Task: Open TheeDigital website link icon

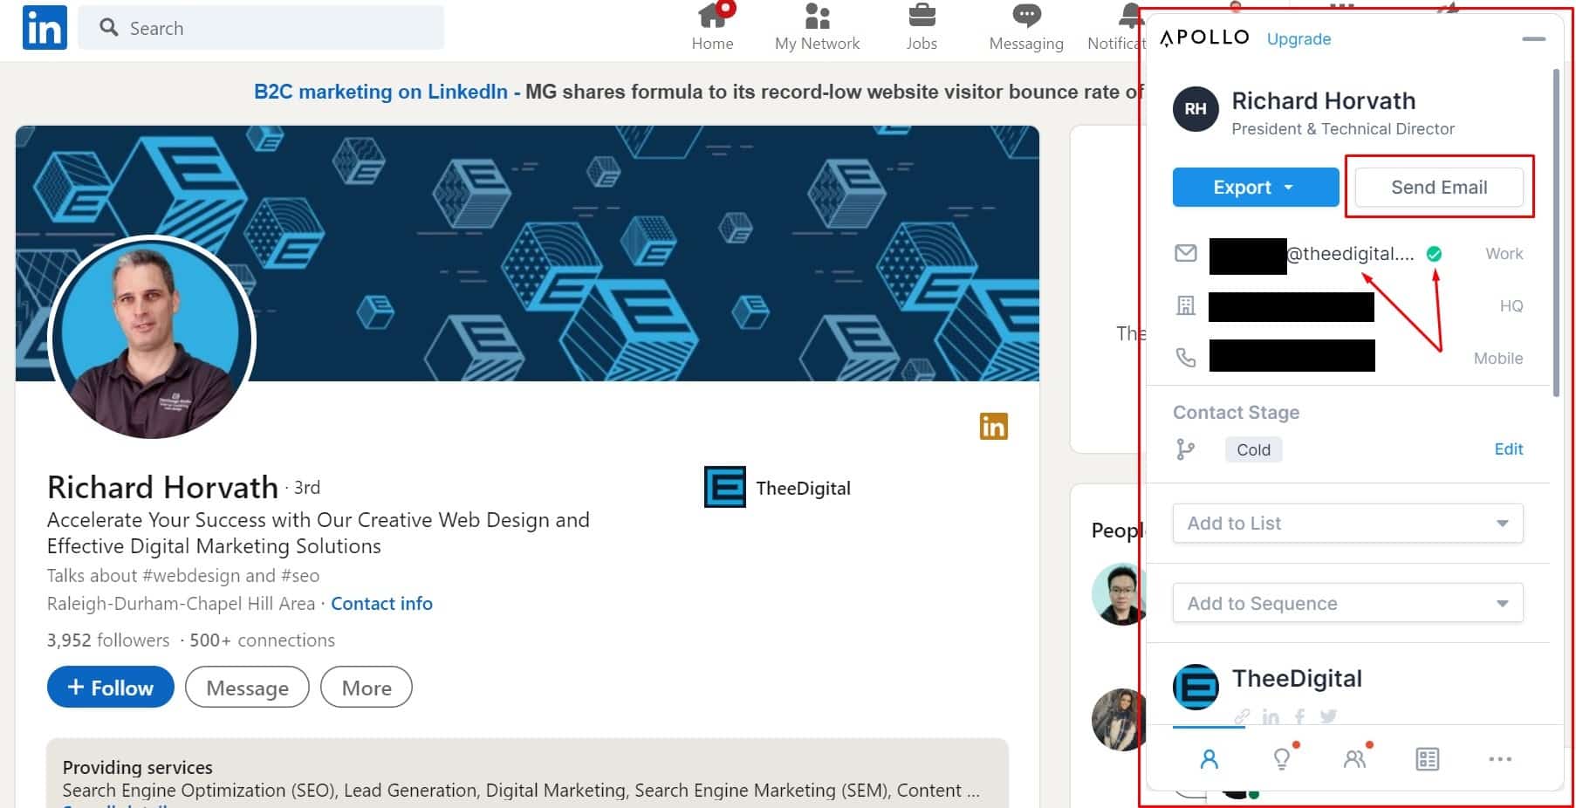Action: coord(1241,716)
